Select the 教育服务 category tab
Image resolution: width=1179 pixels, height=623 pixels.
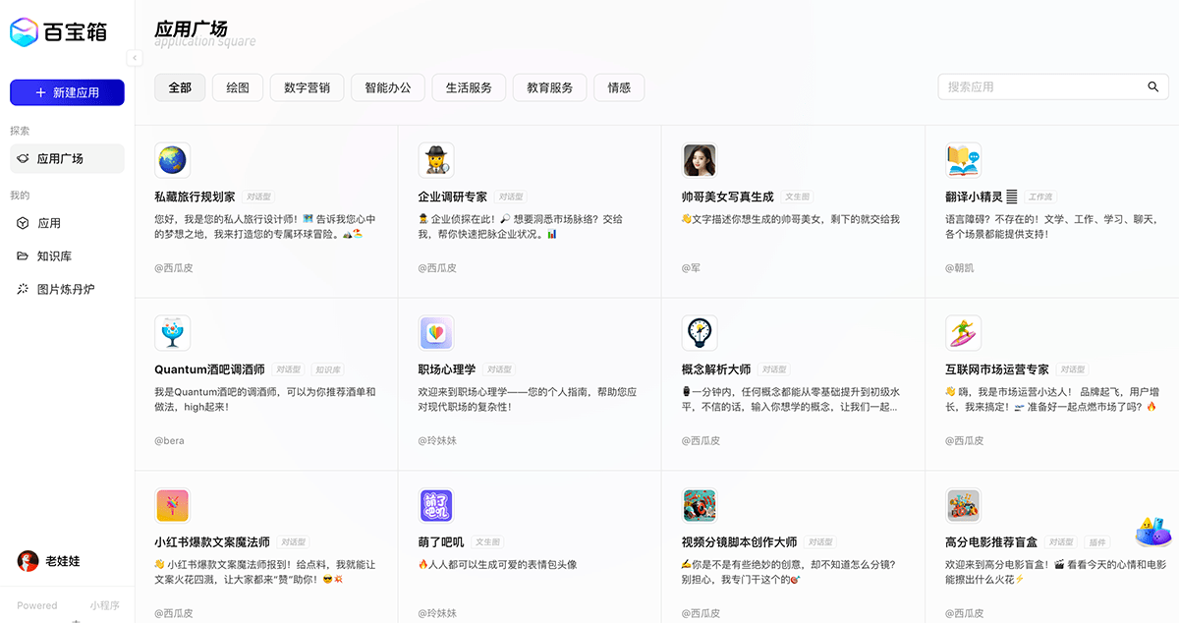click(549, 87)
